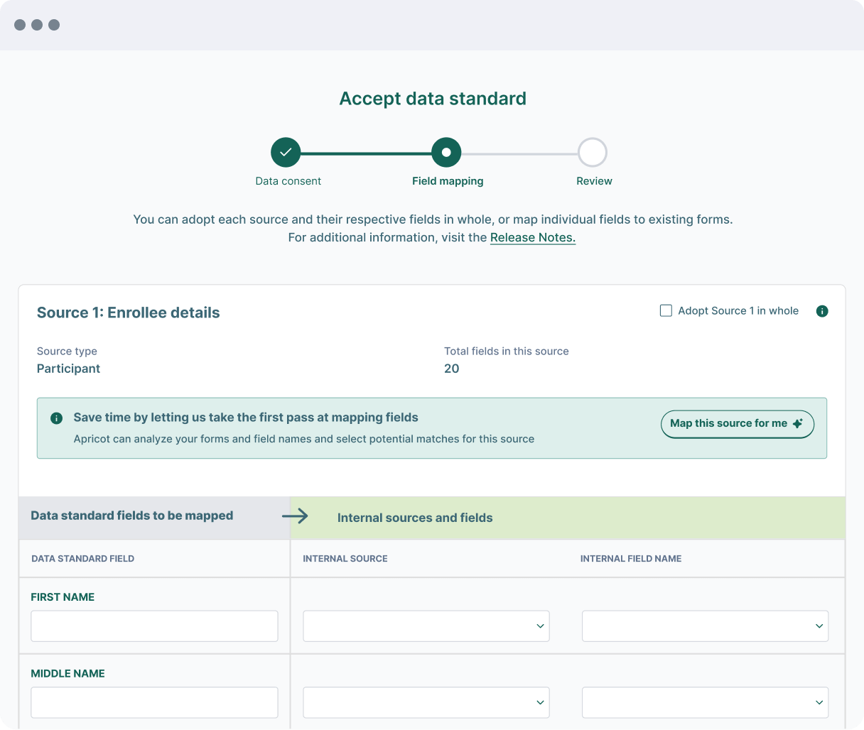Click the info icon in the green banner
The height and width of the screenshot is (730, 864).
tap(57, 418)
